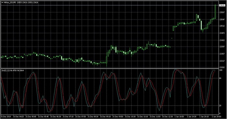The image size is (227, 119).
Task: Select time label 31 Dec 11:10
Action: coord(143,116)
